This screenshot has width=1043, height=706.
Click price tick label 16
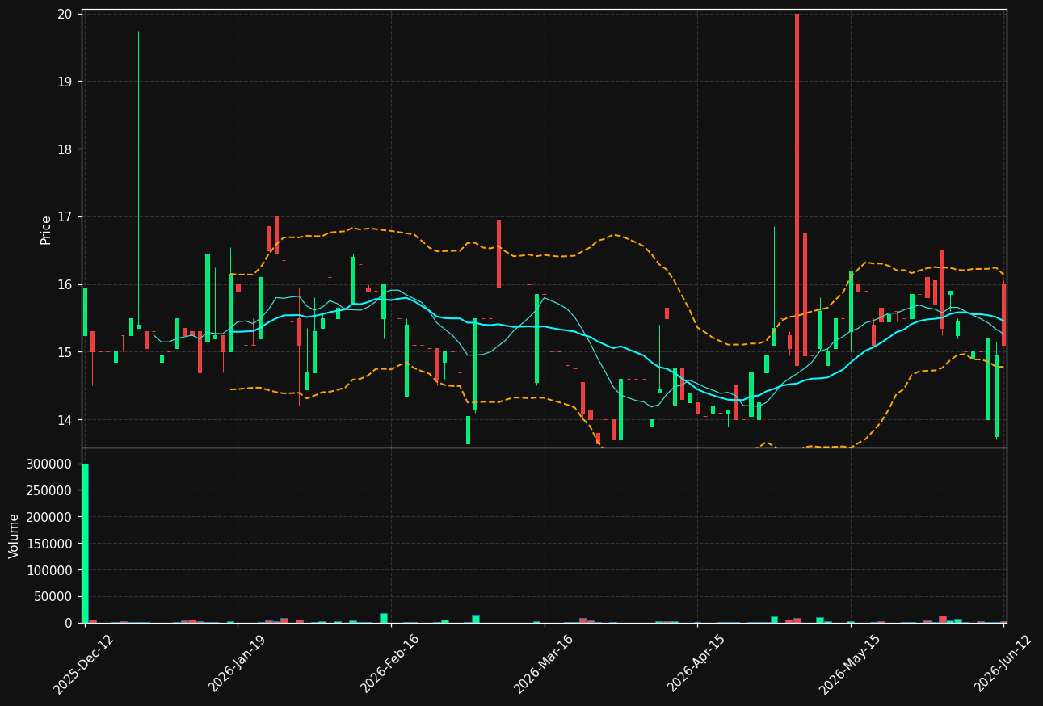point(65,284)
